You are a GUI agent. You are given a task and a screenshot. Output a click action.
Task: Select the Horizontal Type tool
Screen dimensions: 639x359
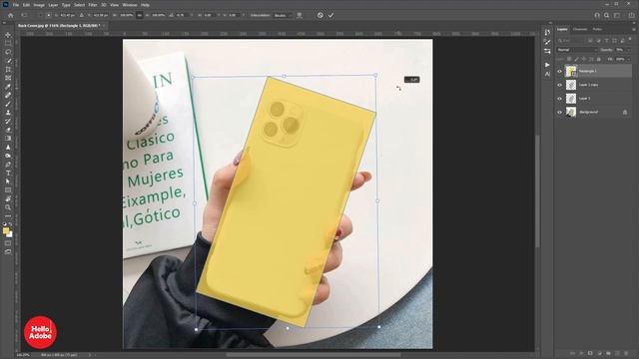[8, 173]
